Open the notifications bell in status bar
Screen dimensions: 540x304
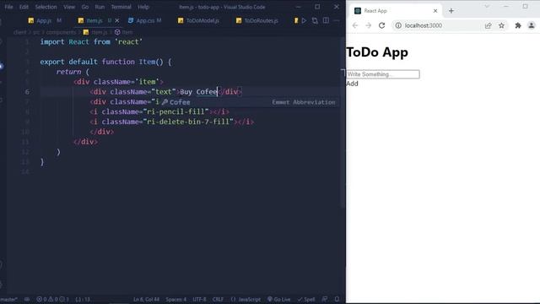tap(337, 299)
